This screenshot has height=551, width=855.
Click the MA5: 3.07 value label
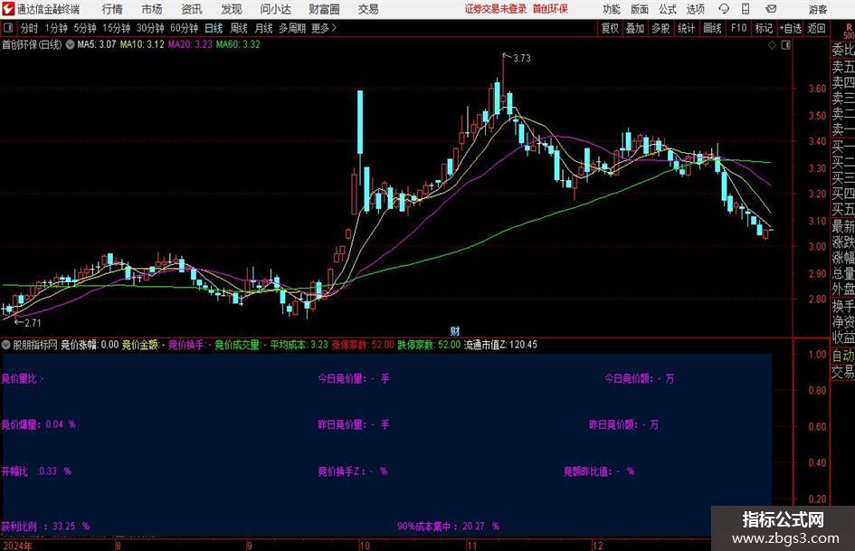click(97, 44)
